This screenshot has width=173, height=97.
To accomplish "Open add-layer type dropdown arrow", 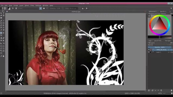I will (151, 91).
